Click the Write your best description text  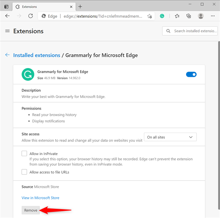point(63,97)
